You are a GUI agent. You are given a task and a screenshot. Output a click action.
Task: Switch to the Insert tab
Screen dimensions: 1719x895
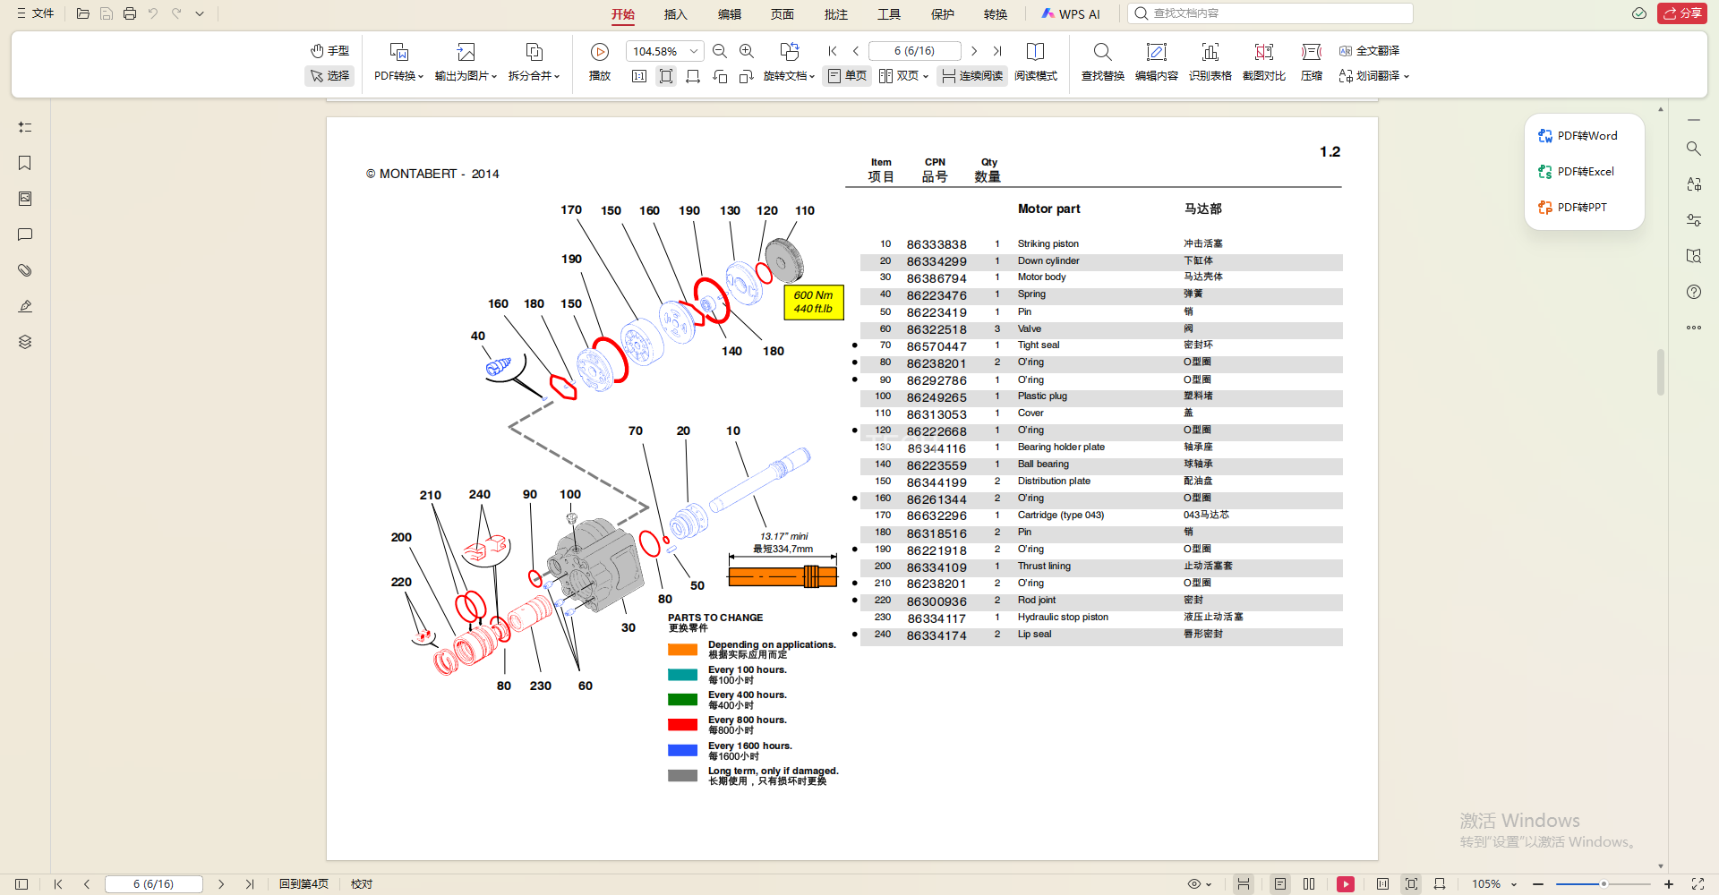click(x=675, y=14)
